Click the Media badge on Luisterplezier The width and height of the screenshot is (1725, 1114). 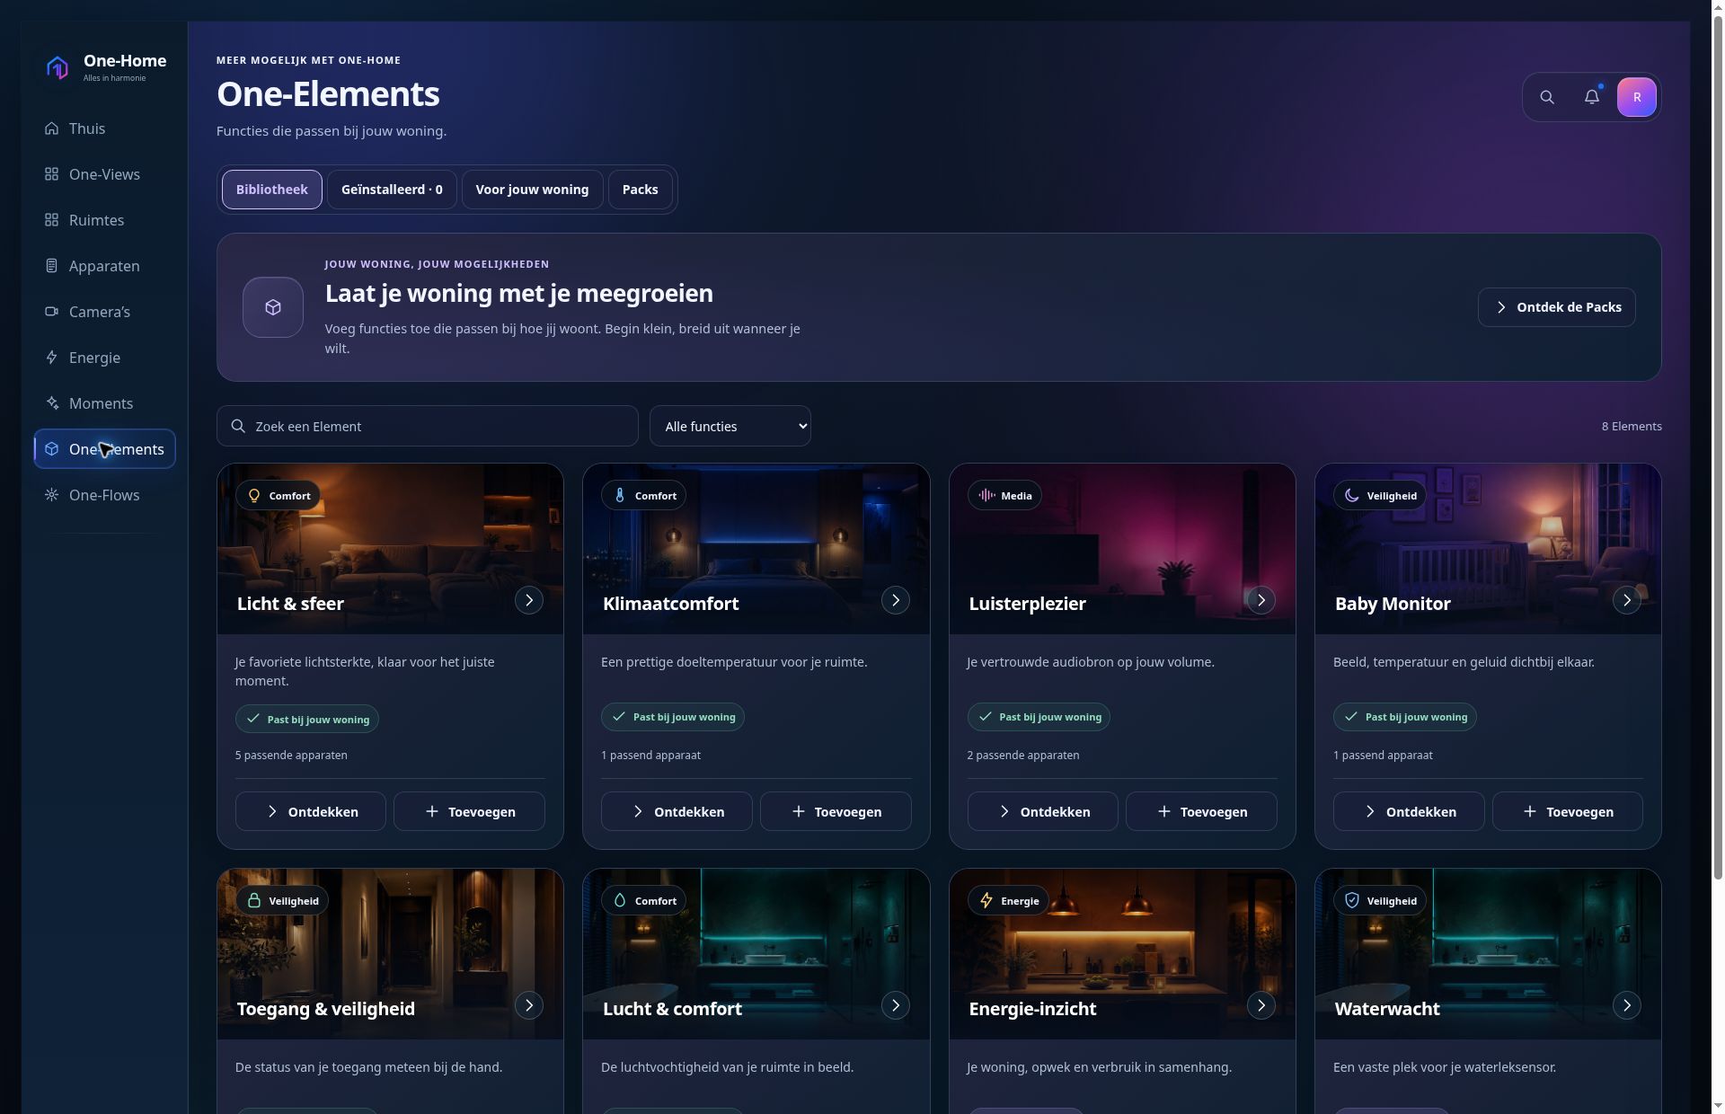[x=1004, y=496]
